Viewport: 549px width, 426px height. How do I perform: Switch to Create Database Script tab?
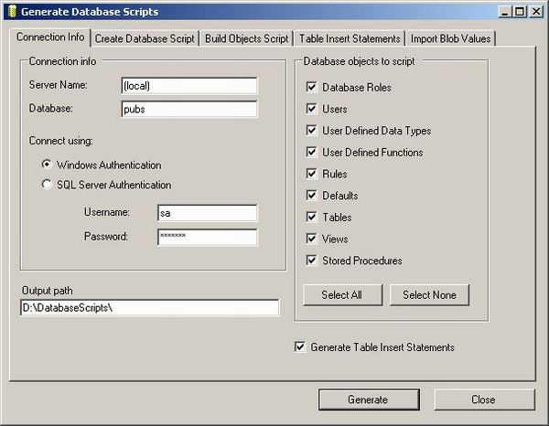click(x=144, y=38)
